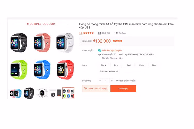Click the free shipping truck icon
194x129 pixels.
click(x=100, y=50)
